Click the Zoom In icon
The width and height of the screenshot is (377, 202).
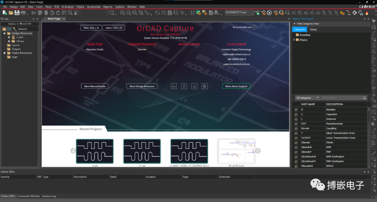click(x=123, y=13)
